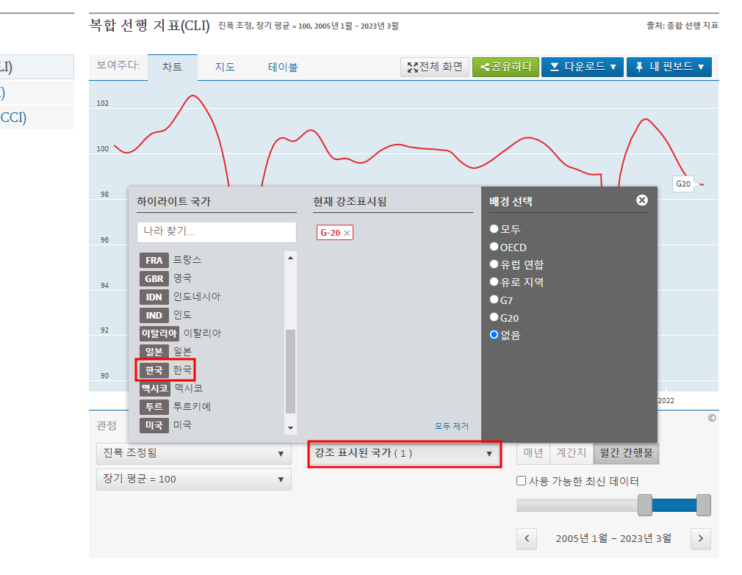Screen dimensions: 742x575
Task: Open the 진폭 조정됨 dropdown
Action: coord(193,455)
